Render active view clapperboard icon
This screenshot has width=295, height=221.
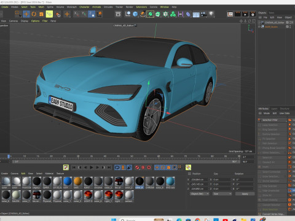coord(238,14)
